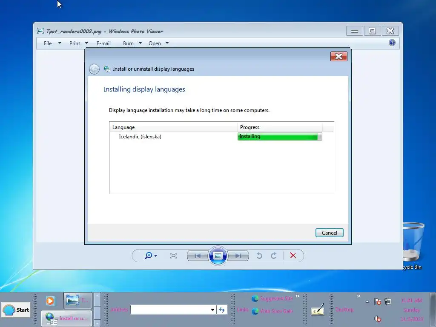436x327 pixels.
Task: Launch Windows Media Player from quick launch
Action: click(x=50, y=301)
